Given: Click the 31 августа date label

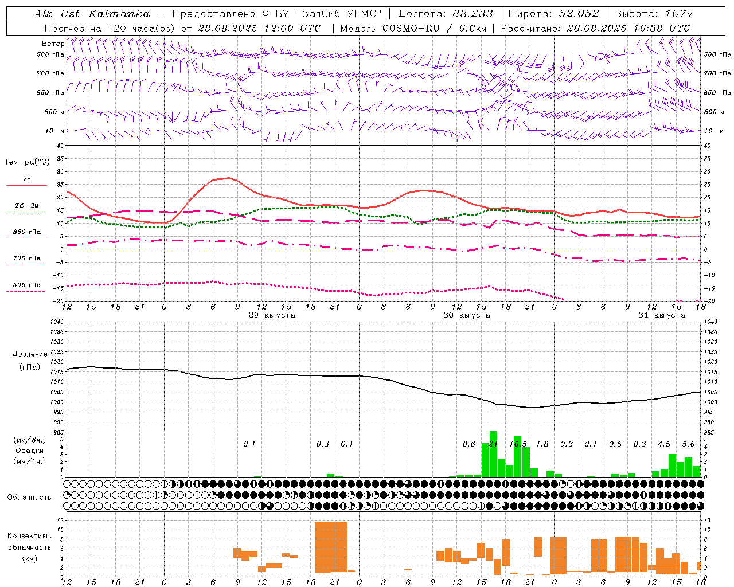Looking at the screenshot, I should (662, 315).
